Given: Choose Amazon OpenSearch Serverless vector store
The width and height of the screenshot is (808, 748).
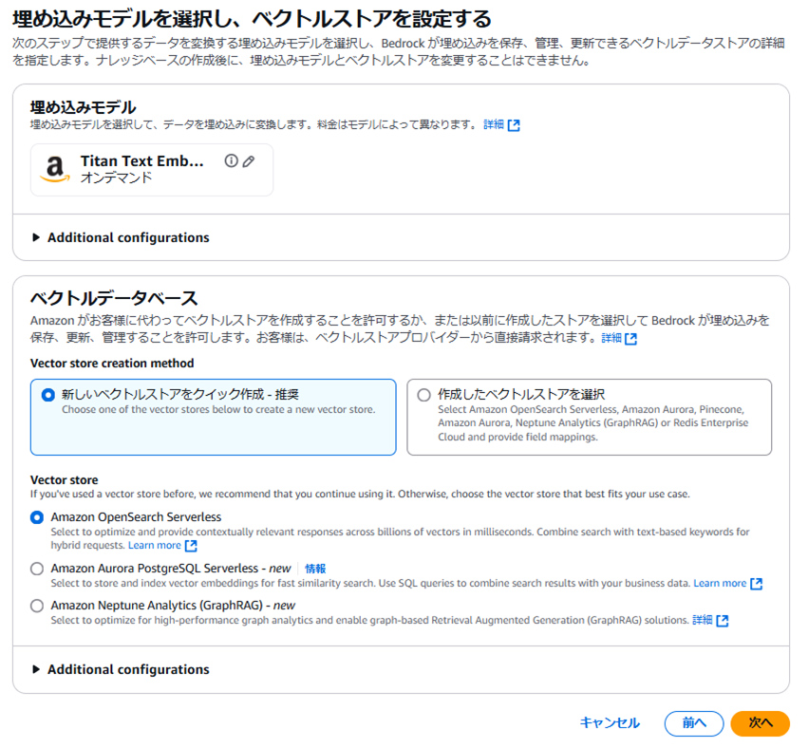Looking at the screenshot, I should 37,517.
